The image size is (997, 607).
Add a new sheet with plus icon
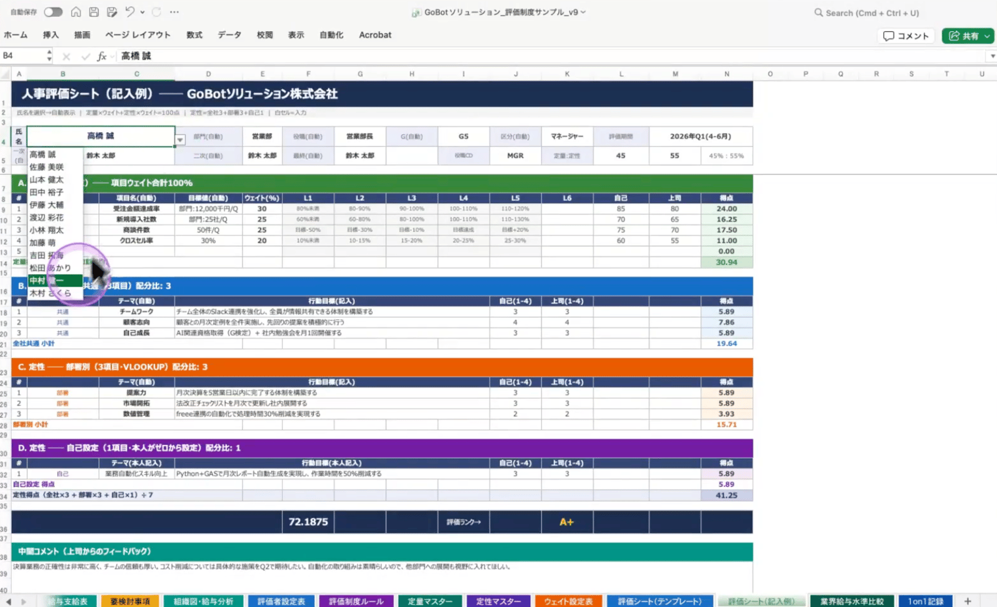(x=968, y=601)
